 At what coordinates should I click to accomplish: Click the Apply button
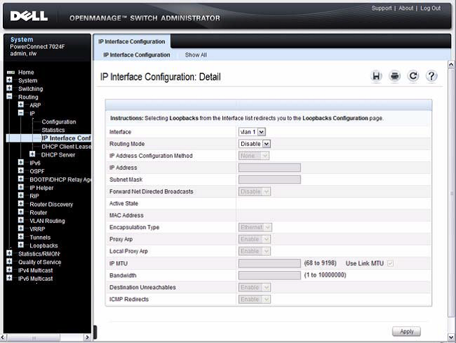tap(406, 331)
